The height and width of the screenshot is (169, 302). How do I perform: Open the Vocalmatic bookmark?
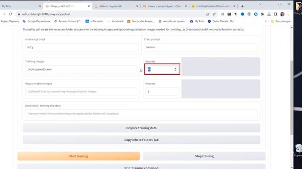[x=115, y=21]
